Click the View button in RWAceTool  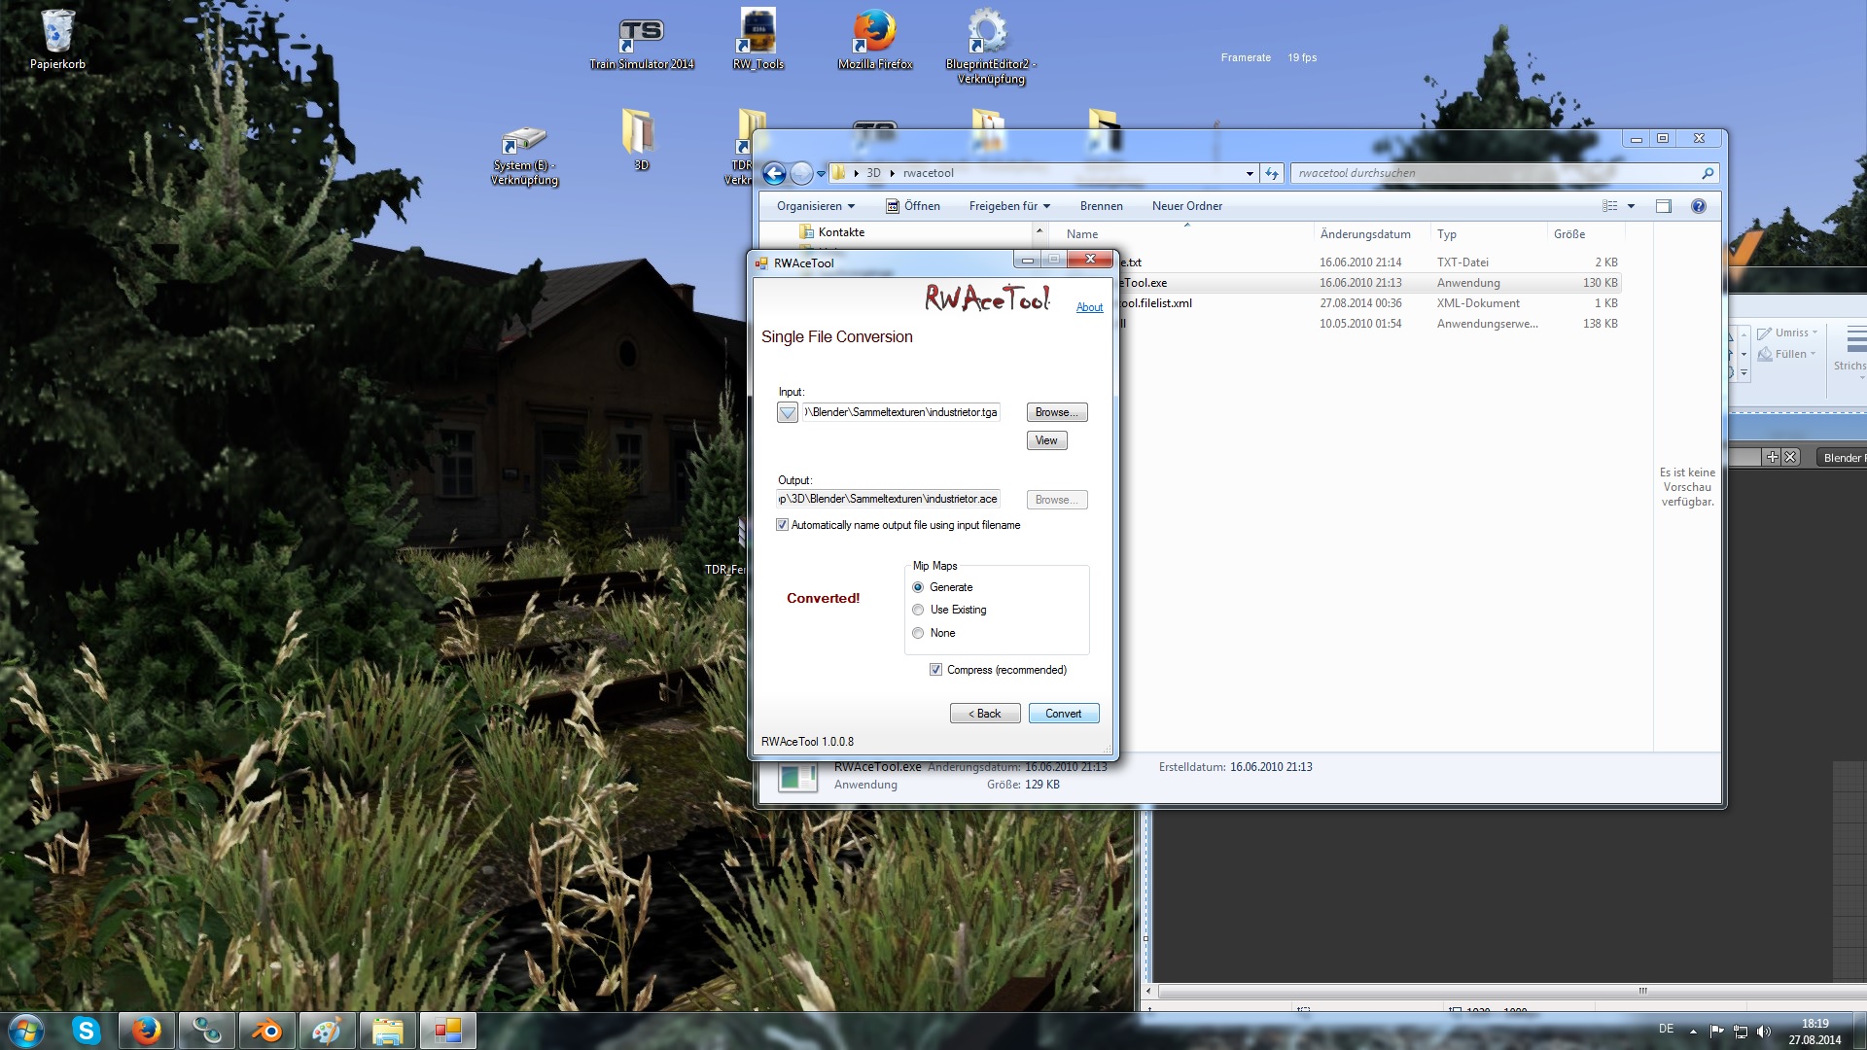pyautogui.click(x=1046, y=440)
